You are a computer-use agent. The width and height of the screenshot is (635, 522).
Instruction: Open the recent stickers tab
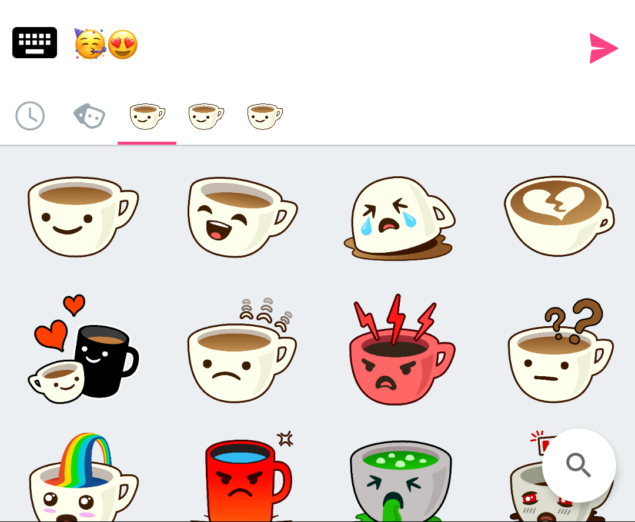[30, 116]
